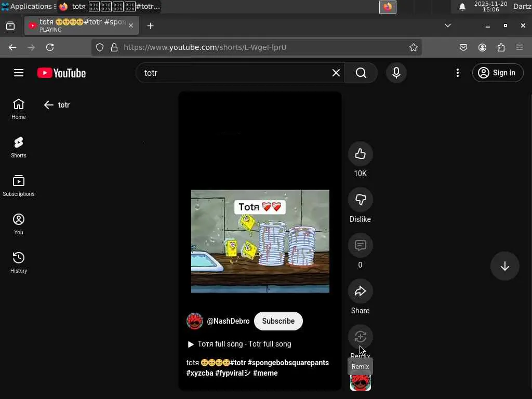Open the Firefox application hamburger menu
The width and height of the screenshot is (532, 399).
pyautogui.click(x=520, y=47)
